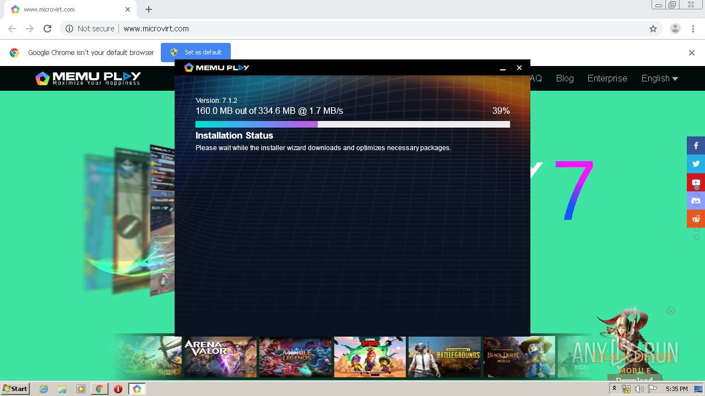
Task: Dismiss the default browser notification bar
Action: pyautogui.click(x=691, y=53)
